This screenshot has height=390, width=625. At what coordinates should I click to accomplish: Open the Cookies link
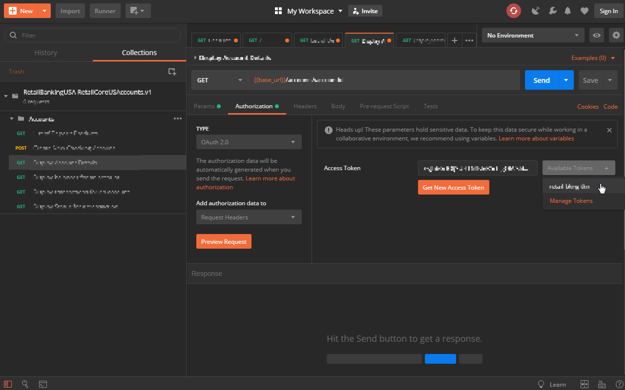click(588, 106)
